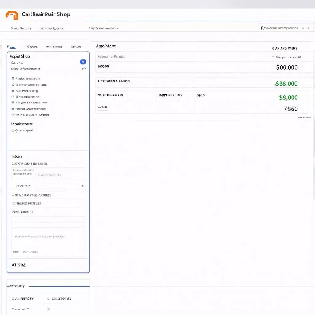Click the orange Car Repair Shop logo
Screen dimensions: 315x315
click(x=12, y=15)
